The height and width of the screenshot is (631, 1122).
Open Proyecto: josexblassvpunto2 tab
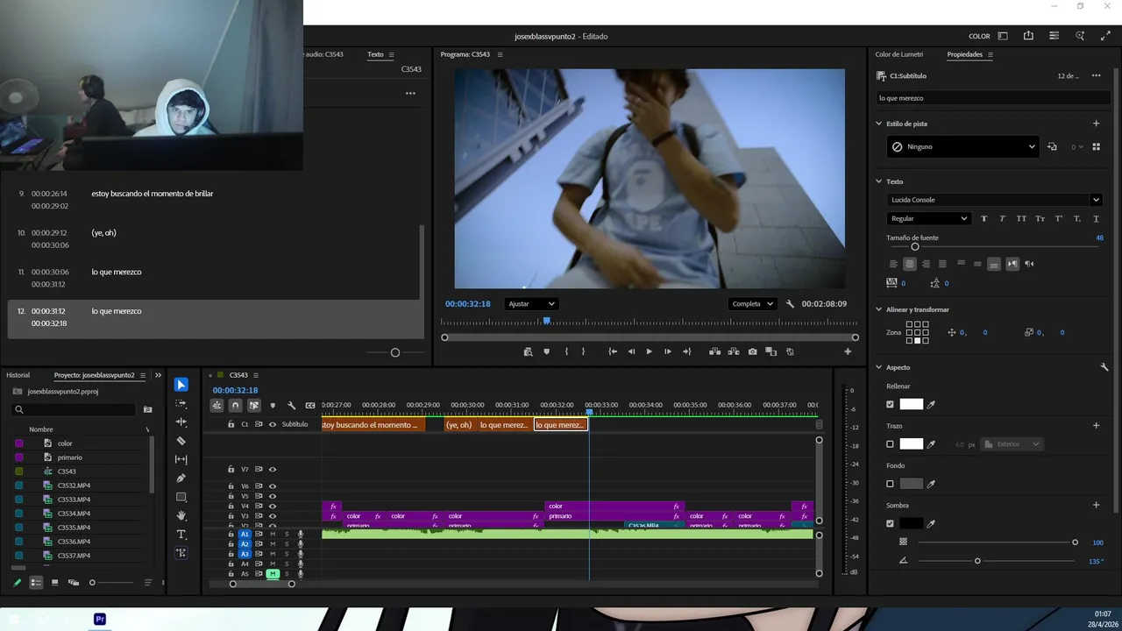[94, 375]
